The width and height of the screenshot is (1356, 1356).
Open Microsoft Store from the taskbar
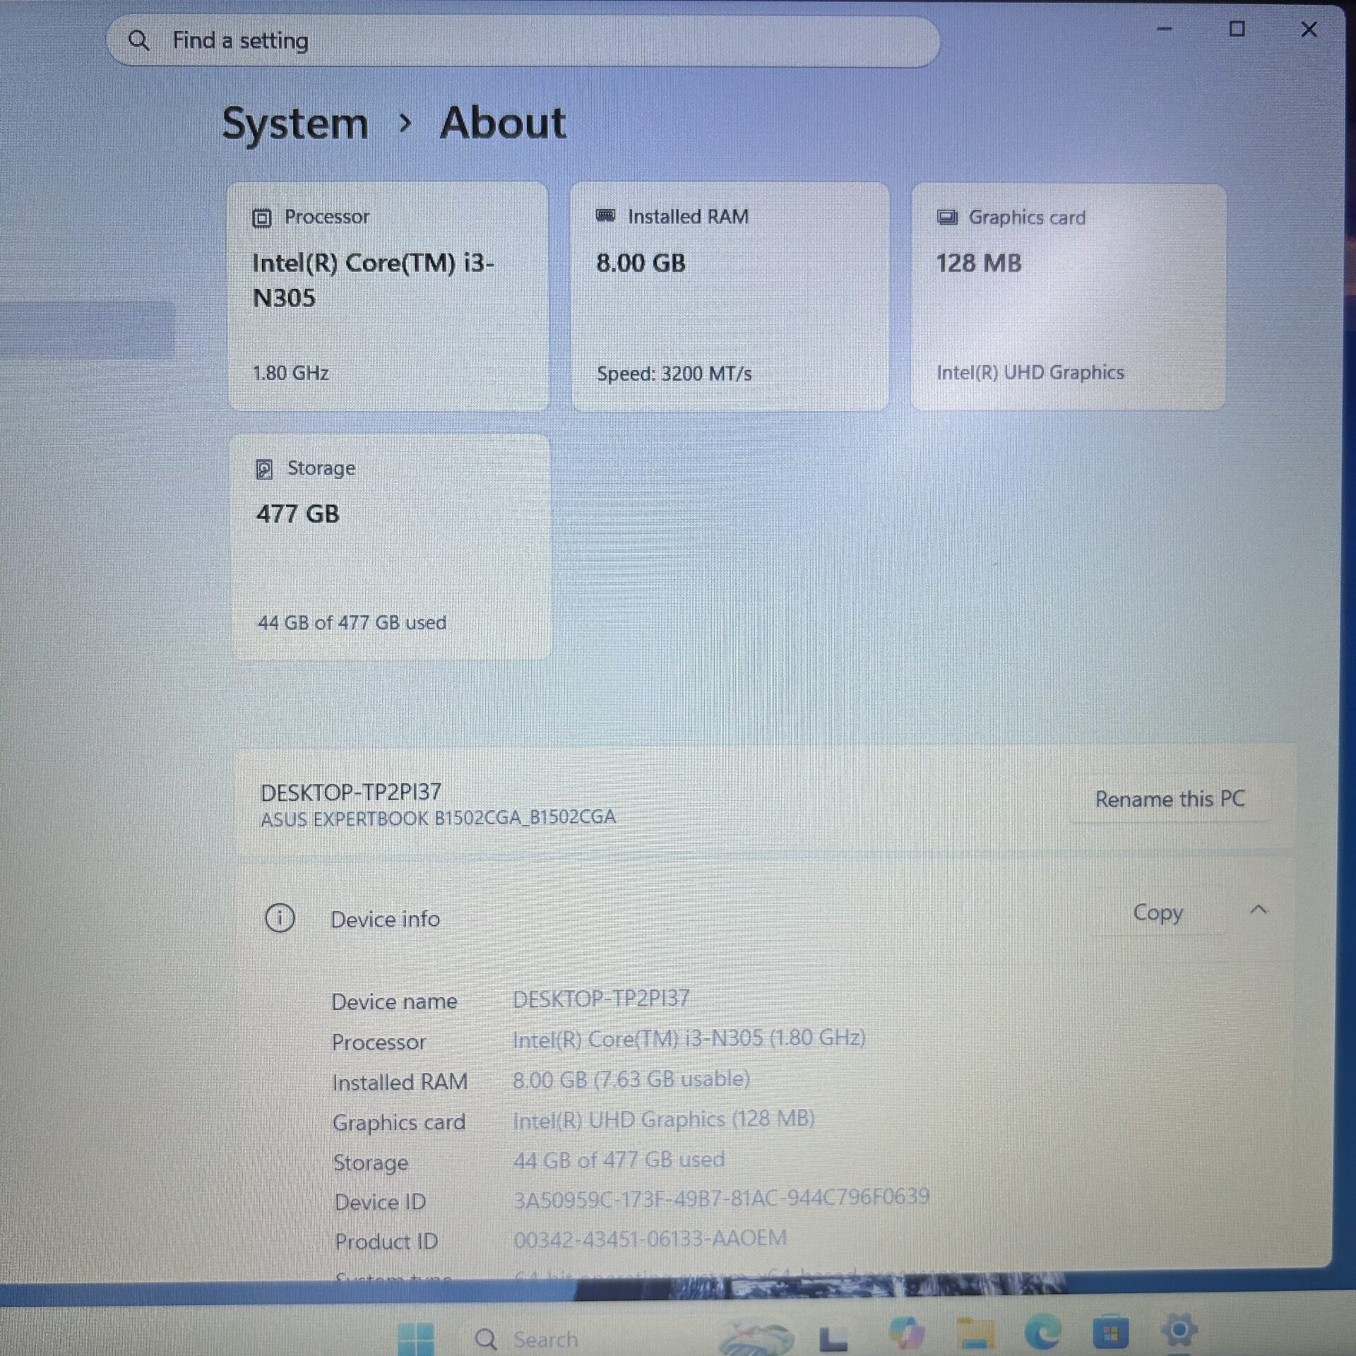[x=1110, y=1333]
